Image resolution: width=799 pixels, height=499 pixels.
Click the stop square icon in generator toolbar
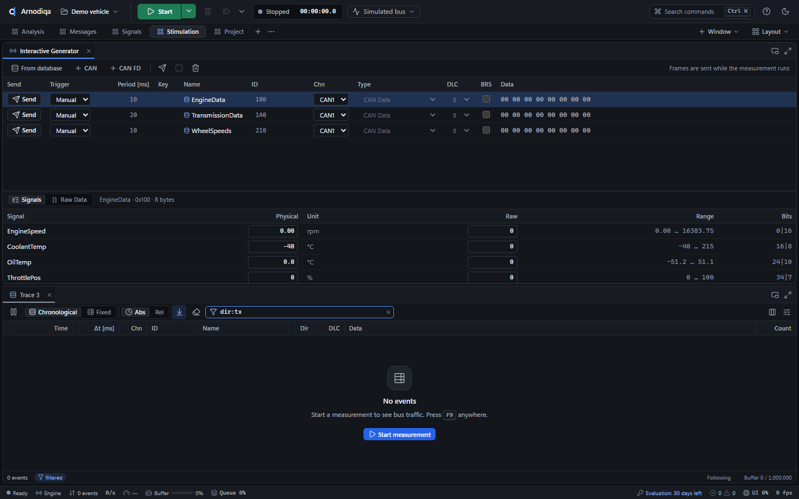coord(179,68)
